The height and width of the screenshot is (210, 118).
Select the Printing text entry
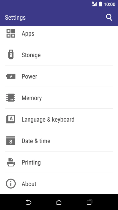pyautogui.click(x=31, y=162)
